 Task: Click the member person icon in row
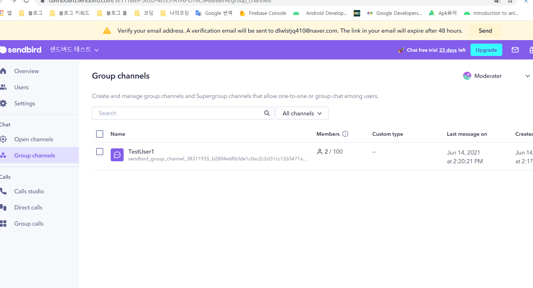click(320, 152)
